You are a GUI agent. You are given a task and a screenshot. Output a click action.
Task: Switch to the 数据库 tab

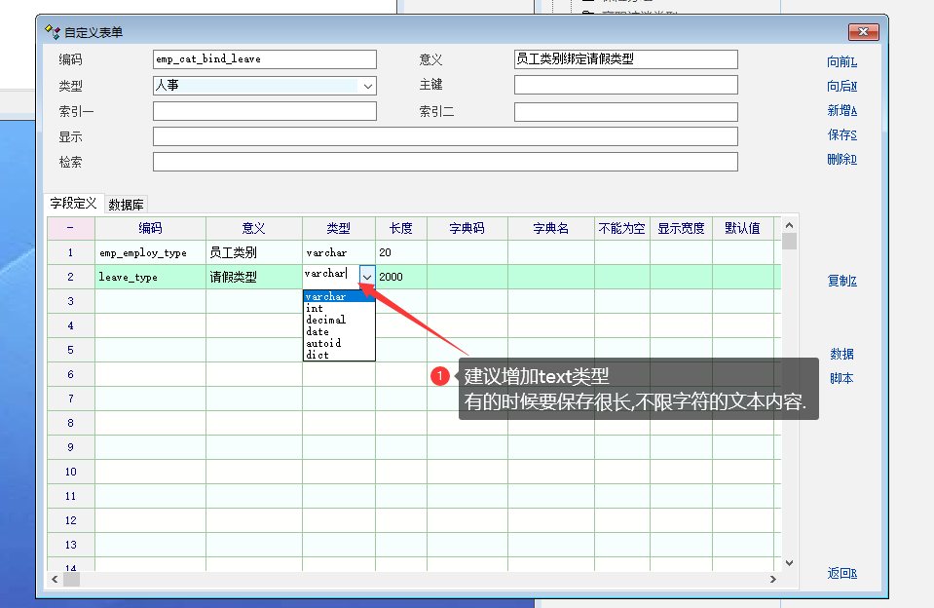(127, 205)
